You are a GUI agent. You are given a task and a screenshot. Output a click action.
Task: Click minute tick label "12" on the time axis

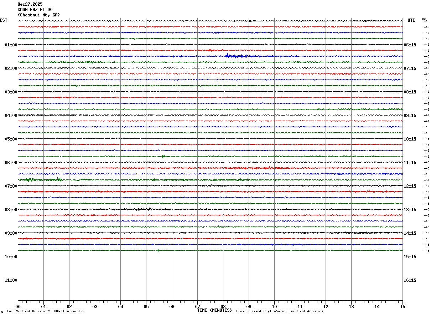[326, 306]
